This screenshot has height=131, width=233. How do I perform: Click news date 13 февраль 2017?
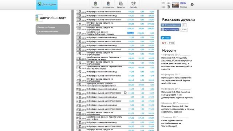pos(170,55)
